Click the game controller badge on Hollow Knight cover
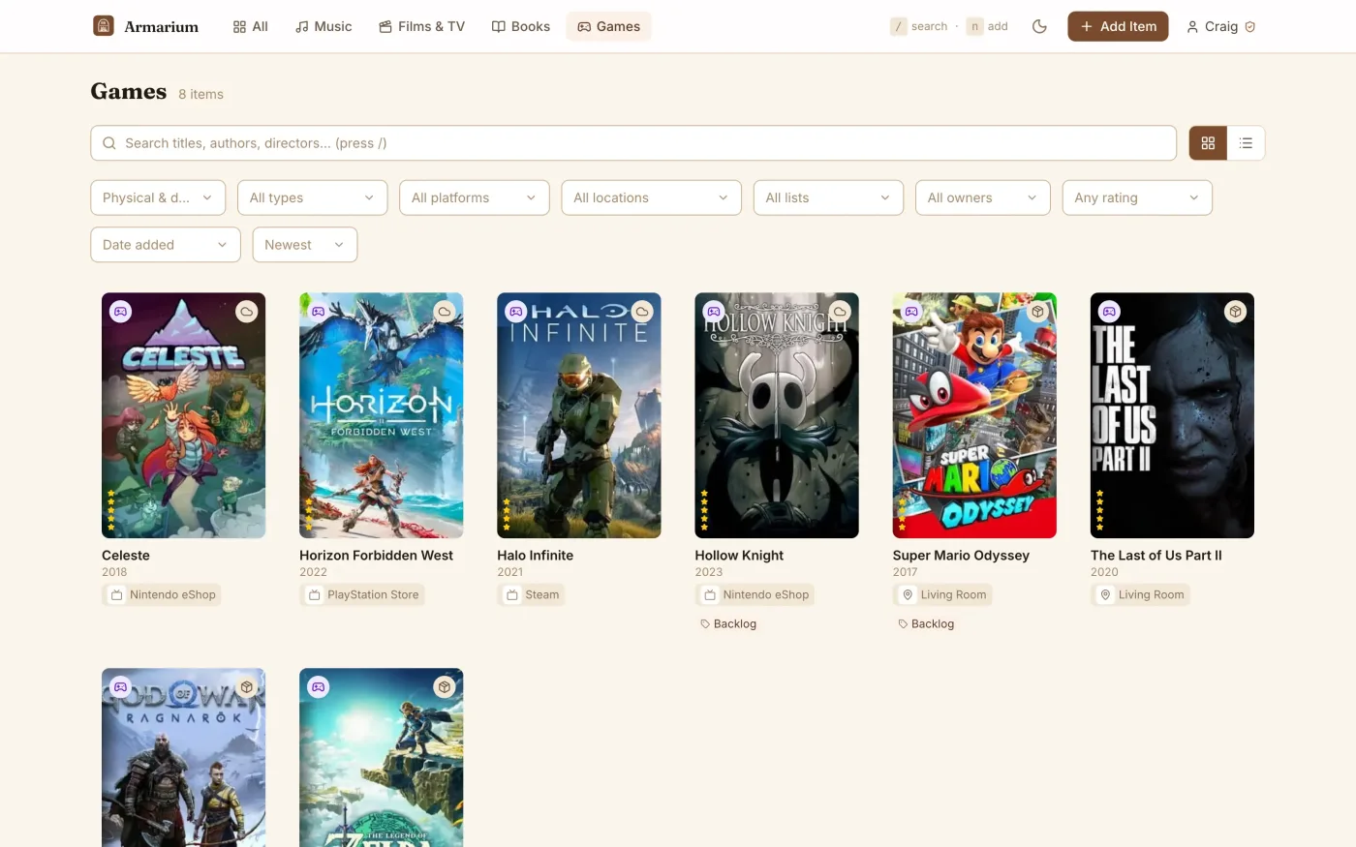Image resolution: width=1356 pixels, height=847 pixels. click(714, 312)
